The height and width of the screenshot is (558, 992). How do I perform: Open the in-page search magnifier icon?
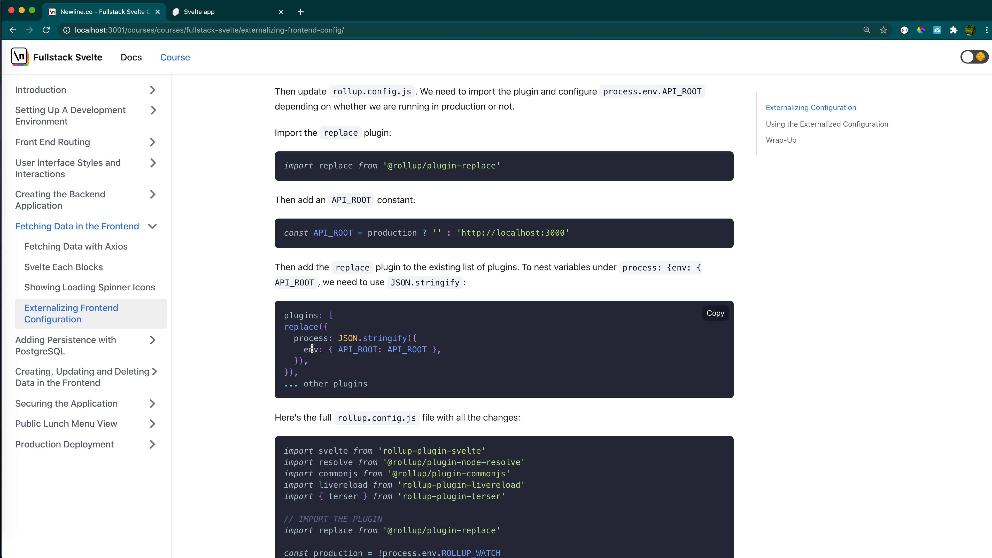pyautogui.click(x=866, y=30)
